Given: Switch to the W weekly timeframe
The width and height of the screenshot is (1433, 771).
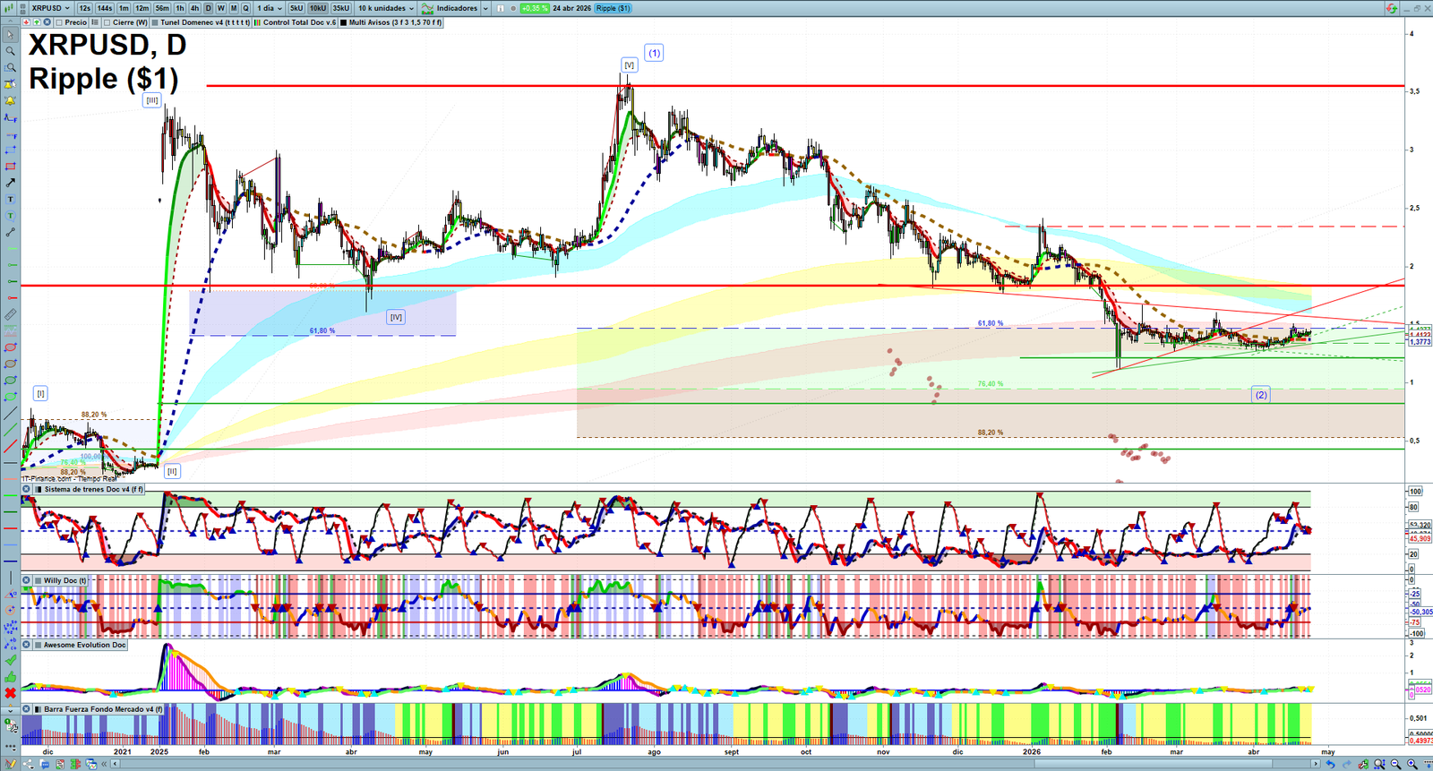Looking at the screenshot, I should (x=221, y=8).
